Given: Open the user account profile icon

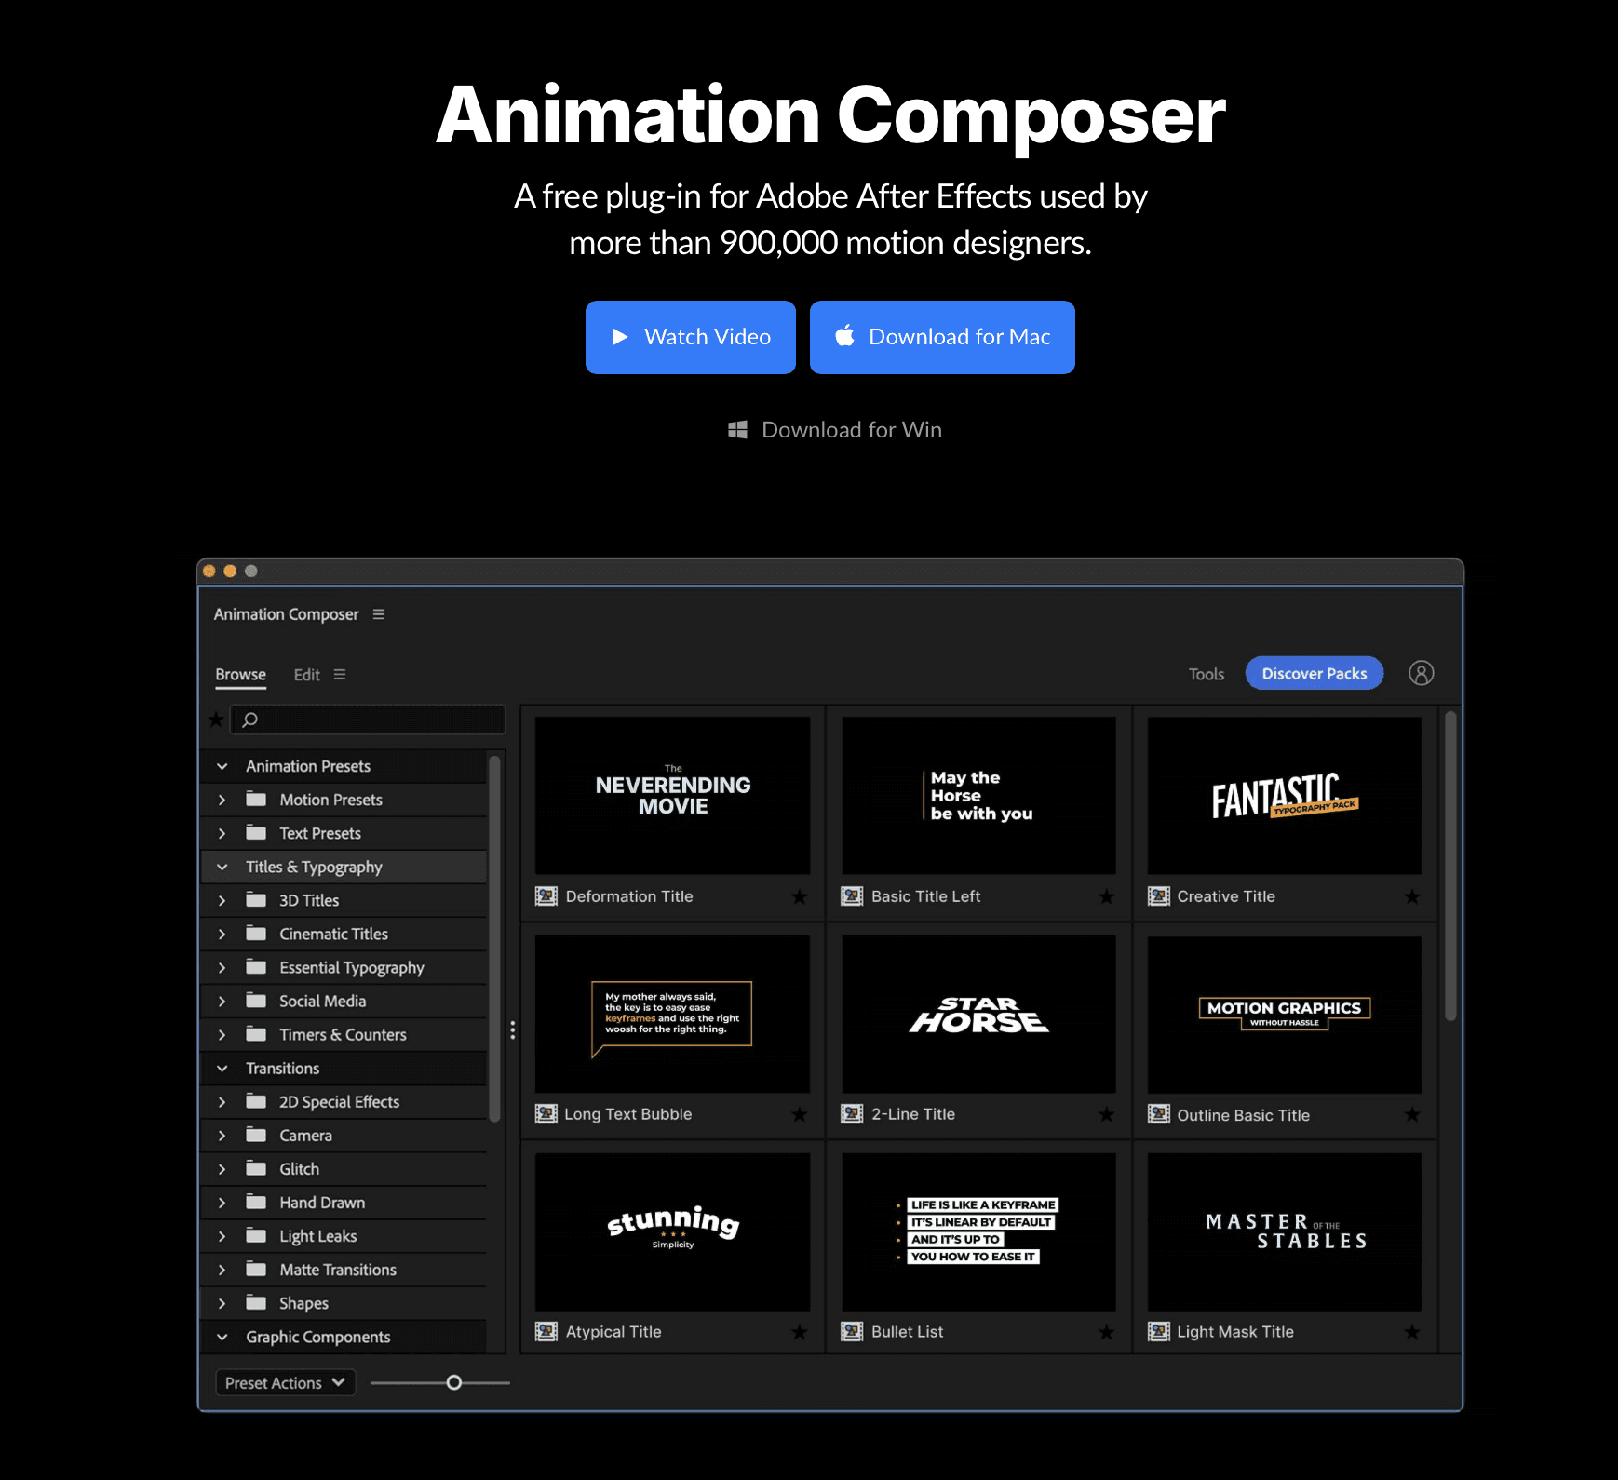Looking at the screenshot, I should coord(1421,673).
